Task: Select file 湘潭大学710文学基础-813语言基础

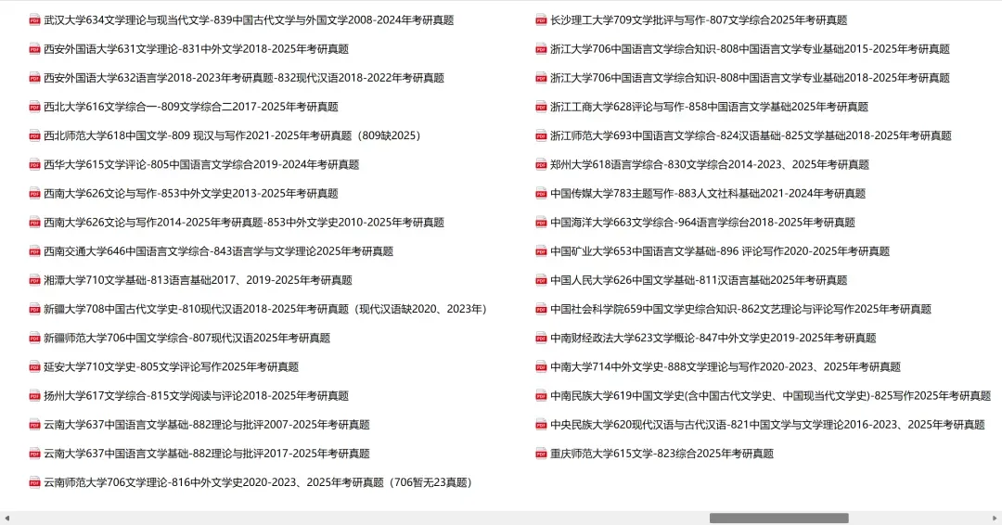Action: coord(199,280)
